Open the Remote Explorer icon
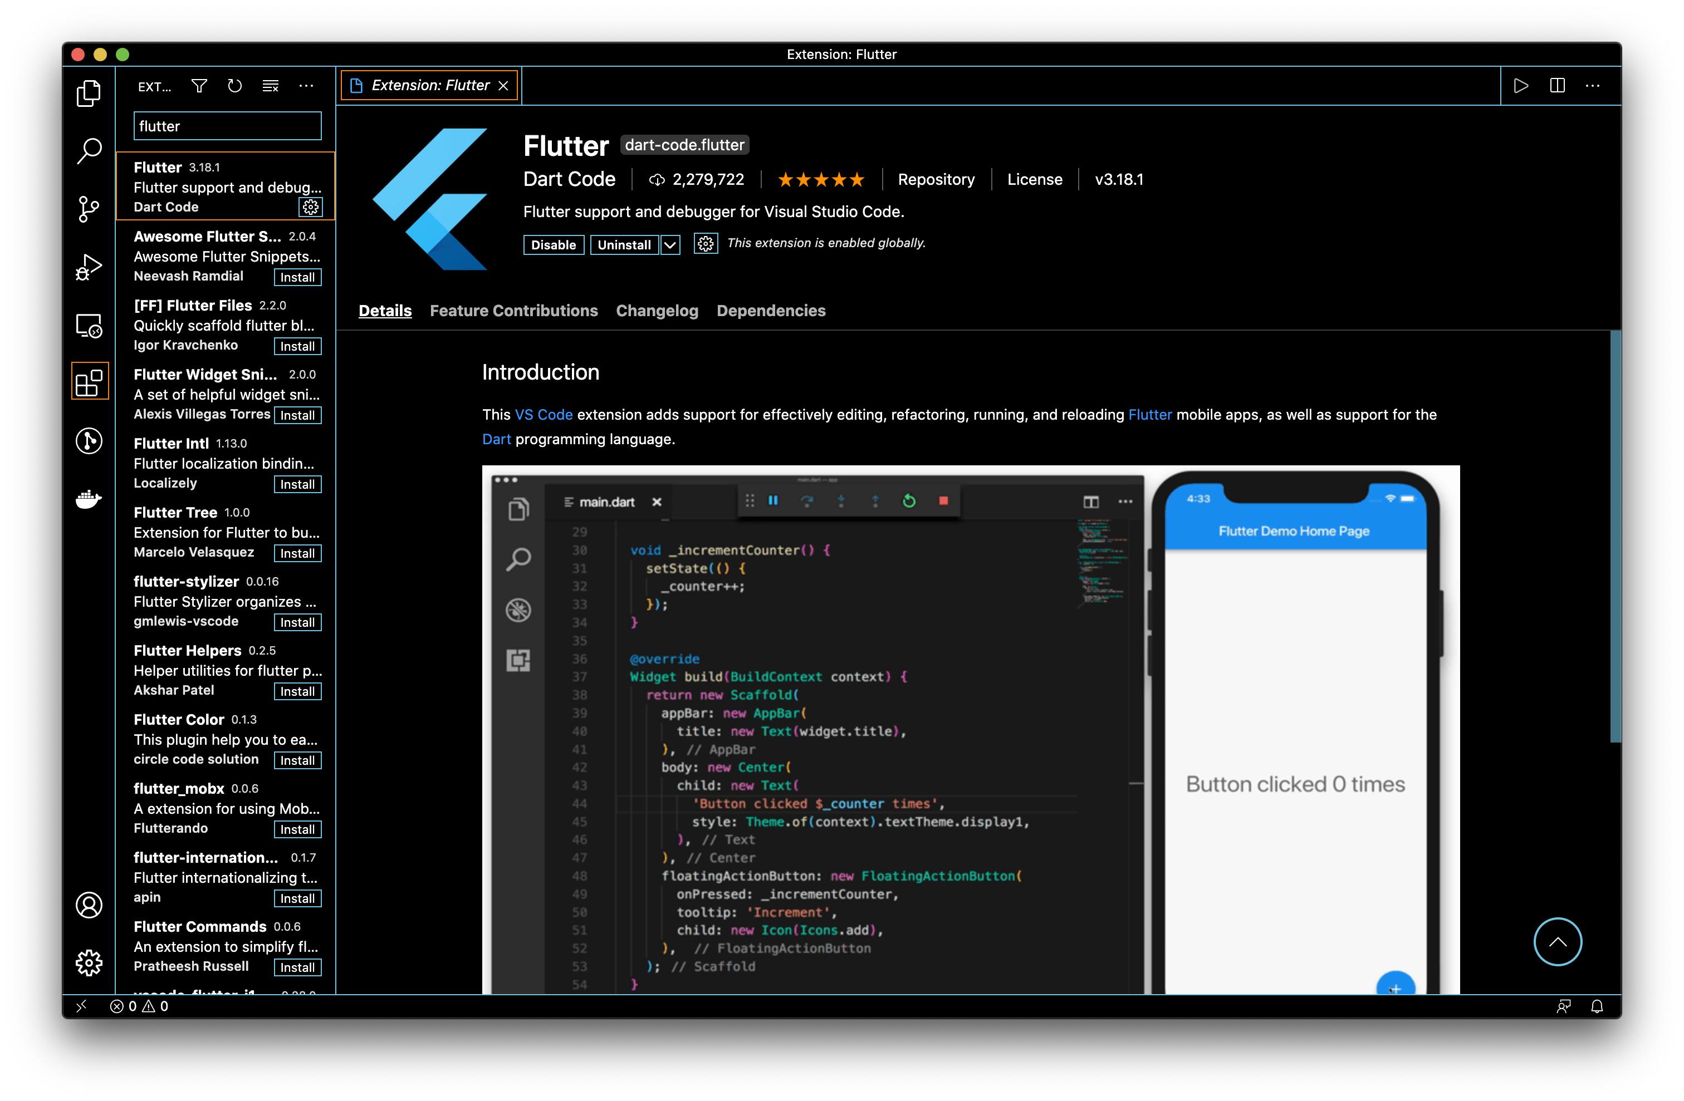This screenshot has height=1101, width=1684. click(89, 326)
